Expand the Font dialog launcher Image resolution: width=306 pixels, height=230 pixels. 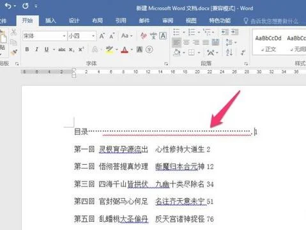click(166, 64)
